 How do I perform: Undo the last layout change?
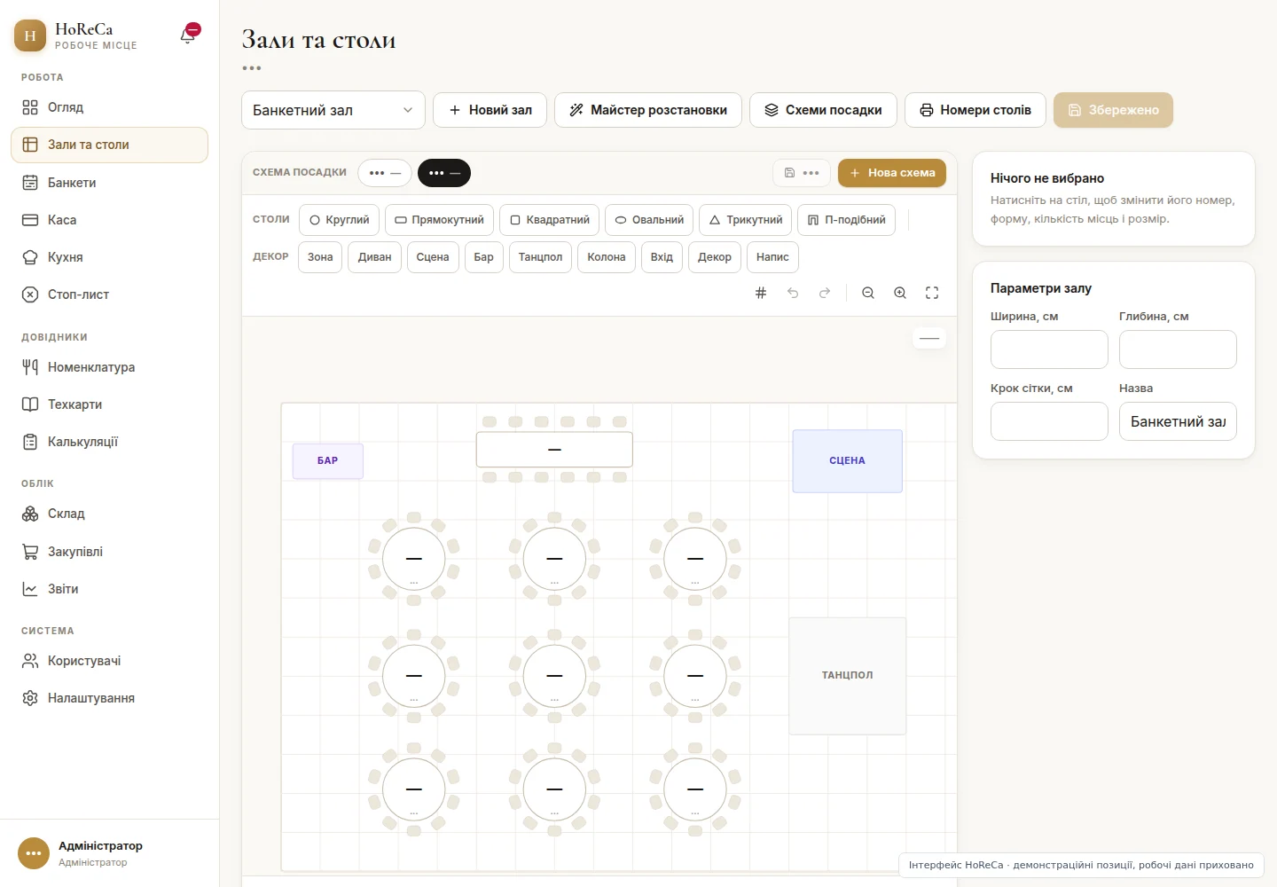(793, 293)
